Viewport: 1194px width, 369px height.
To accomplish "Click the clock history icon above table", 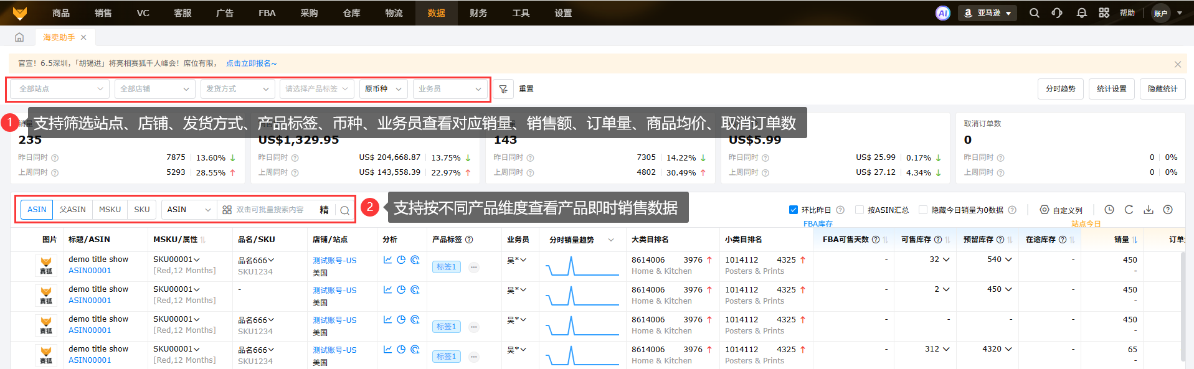I will 1109,210.
